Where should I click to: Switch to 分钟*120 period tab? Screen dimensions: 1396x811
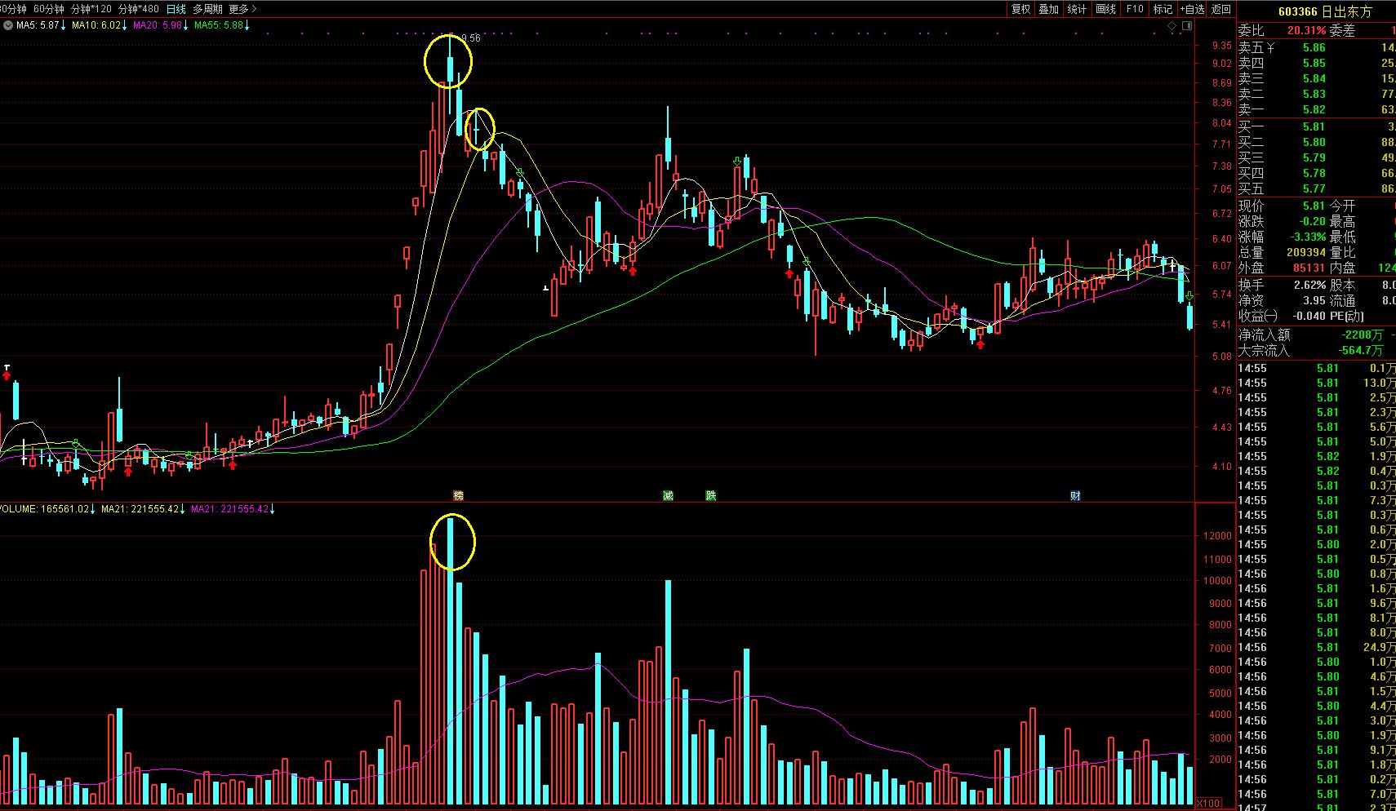click(91, 9)
